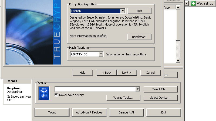Click the TrueCrypt volume logo icon
The width and height of the screenshot is (216, 121).
pos(44,93)
